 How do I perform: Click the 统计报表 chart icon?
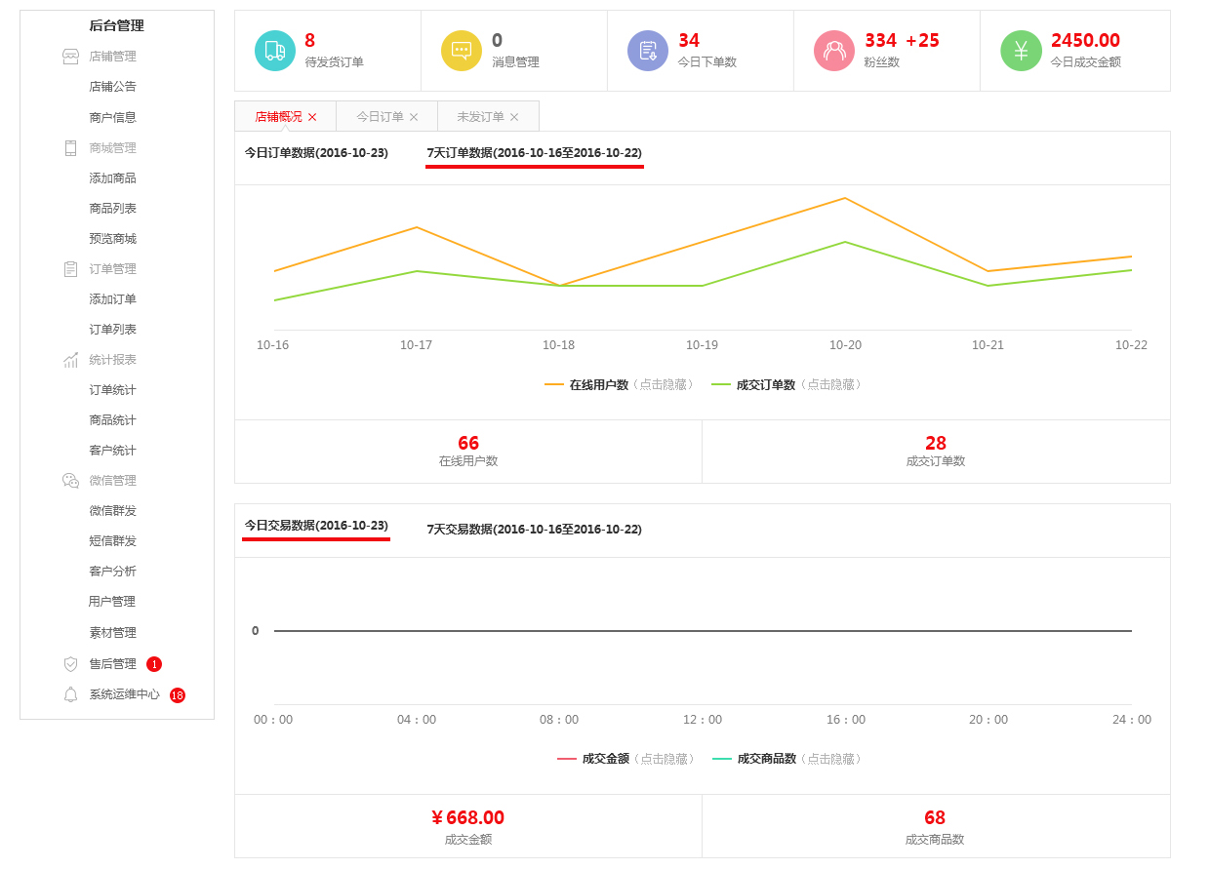click(x=70, y=360)
